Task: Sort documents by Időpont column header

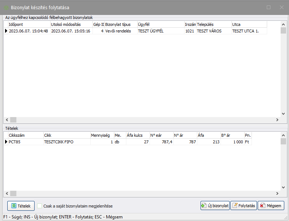Action: click(x=28, y=24)
